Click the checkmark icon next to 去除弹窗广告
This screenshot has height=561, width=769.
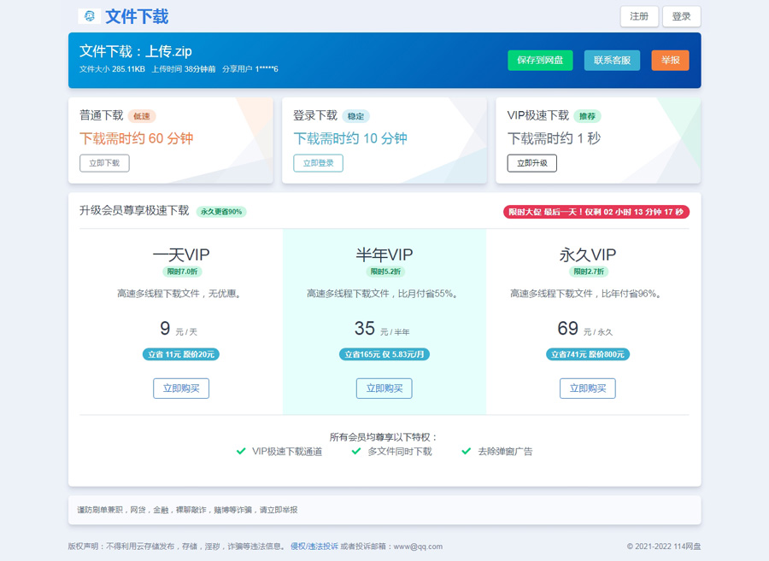(466, 451)
